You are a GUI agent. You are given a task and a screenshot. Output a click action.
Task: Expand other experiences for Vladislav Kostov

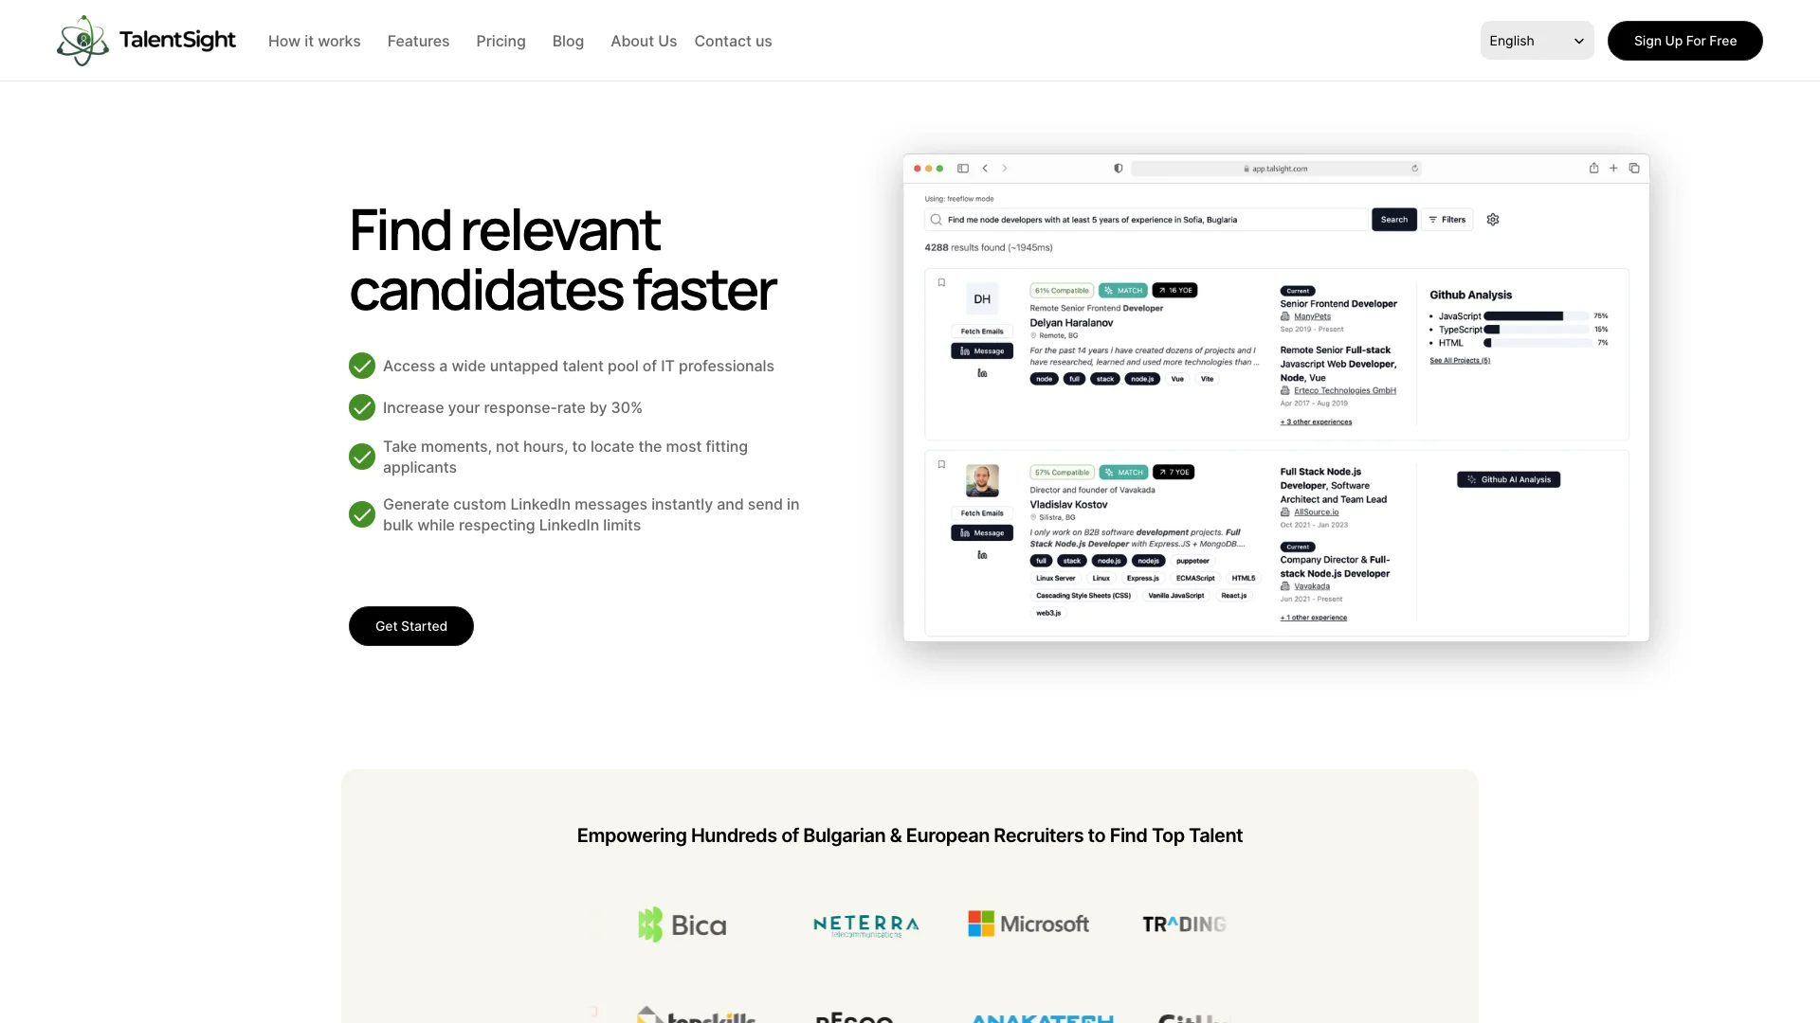1313,617
